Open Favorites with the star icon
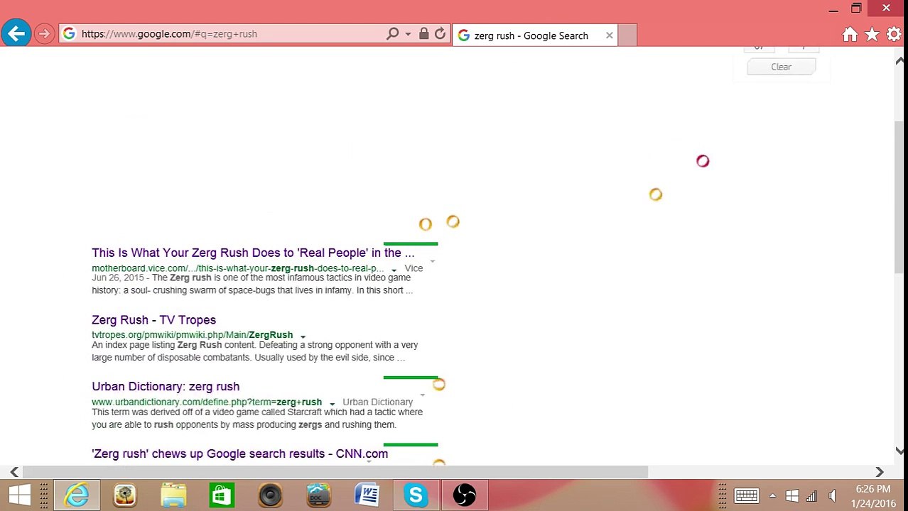 click(872, 34)
